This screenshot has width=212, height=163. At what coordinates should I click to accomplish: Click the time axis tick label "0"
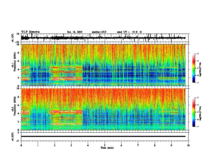pos(21,145)
